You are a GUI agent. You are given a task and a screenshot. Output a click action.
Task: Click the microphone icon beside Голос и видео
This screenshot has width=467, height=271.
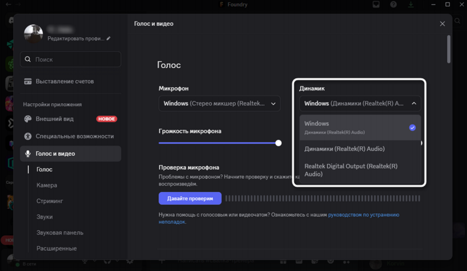point(28,153)
